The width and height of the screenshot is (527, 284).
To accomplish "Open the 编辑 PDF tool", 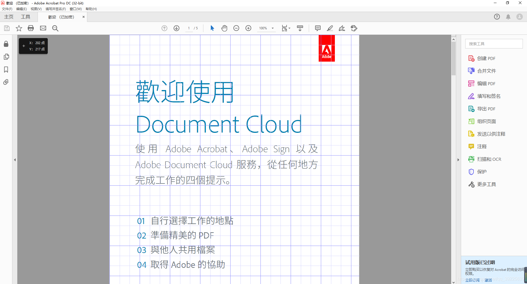I will [x=482, y=84].
